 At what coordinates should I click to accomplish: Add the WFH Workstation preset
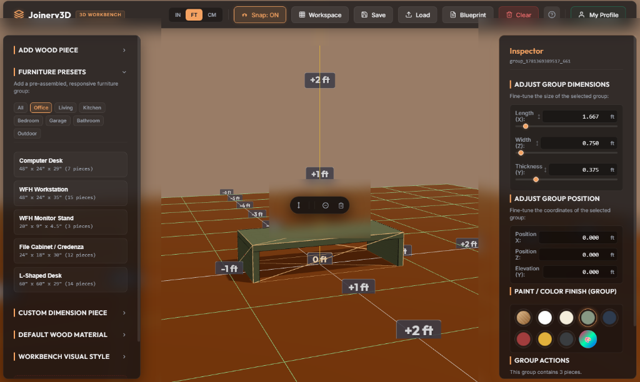coord(70,193)
